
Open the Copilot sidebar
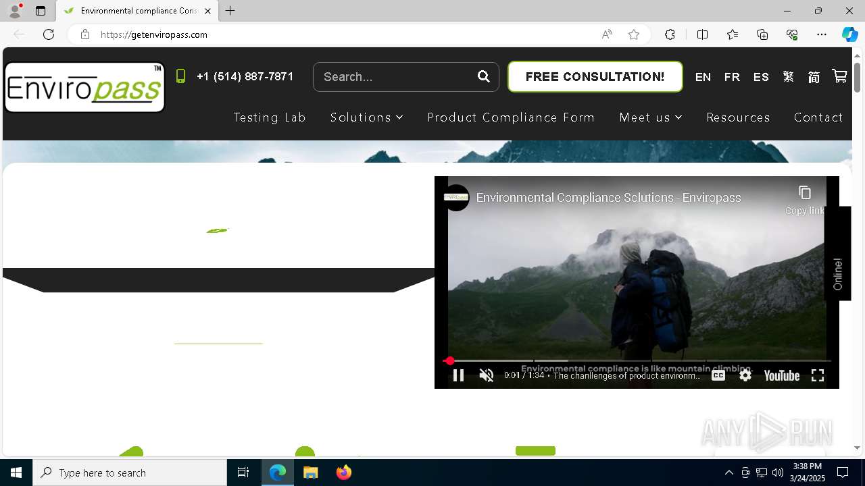849,34
